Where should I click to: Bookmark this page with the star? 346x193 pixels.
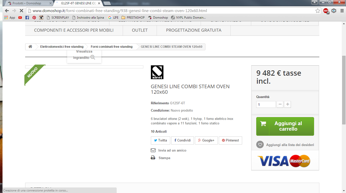(x=318, y=11)
